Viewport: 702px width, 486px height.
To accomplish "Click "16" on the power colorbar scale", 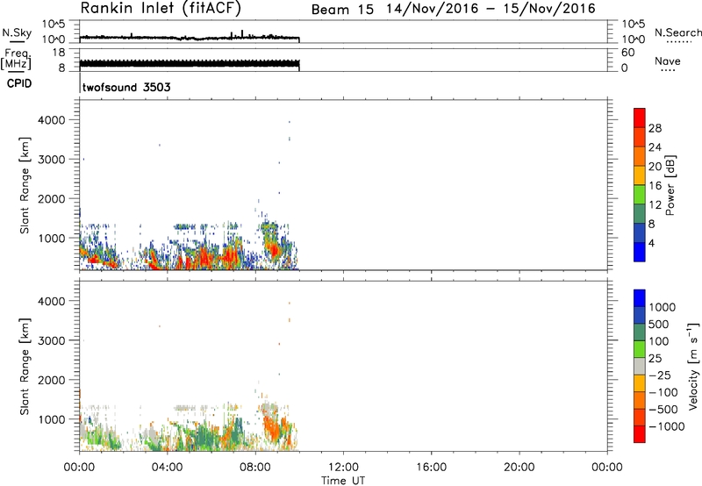I will (655, 186).
